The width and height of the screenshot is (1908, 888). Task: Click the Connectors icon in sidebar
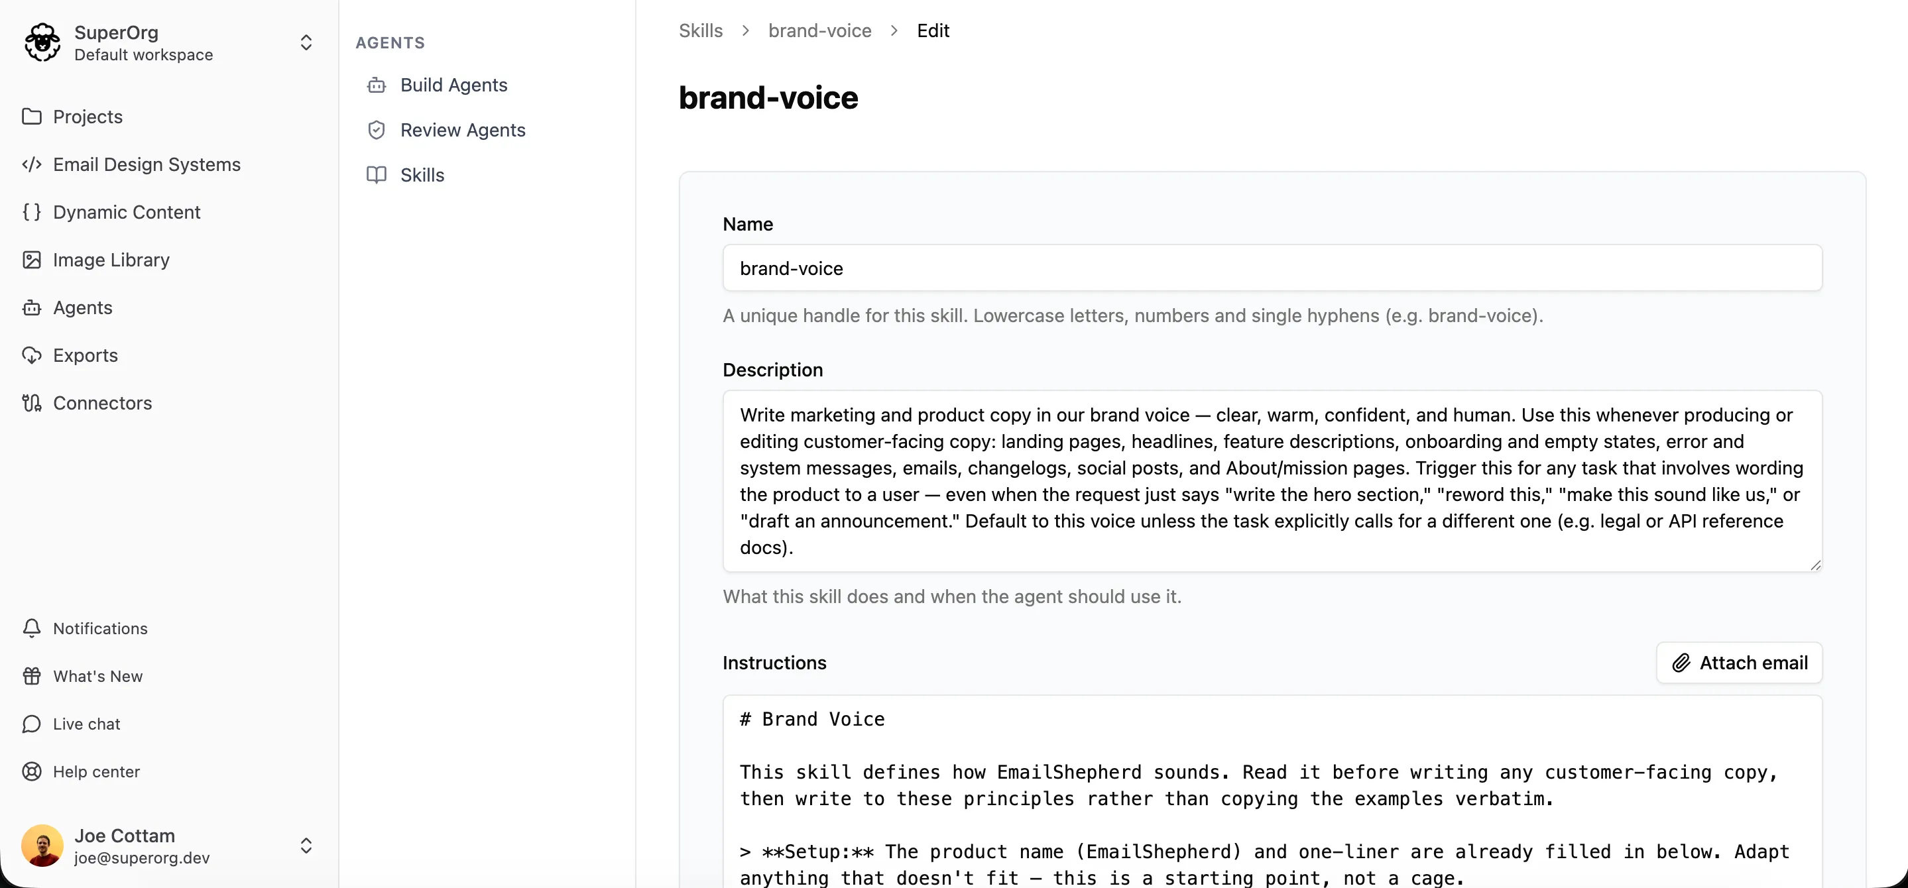[x=32, y=403]
